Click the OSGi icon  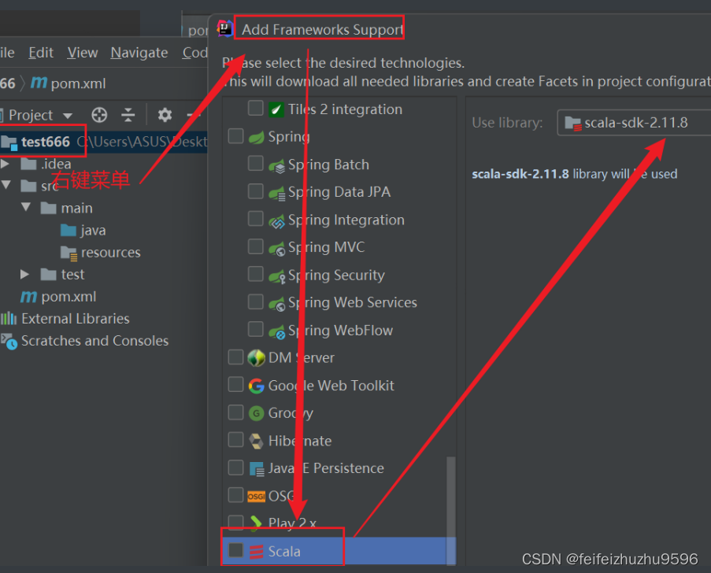[x=256, y=497]
